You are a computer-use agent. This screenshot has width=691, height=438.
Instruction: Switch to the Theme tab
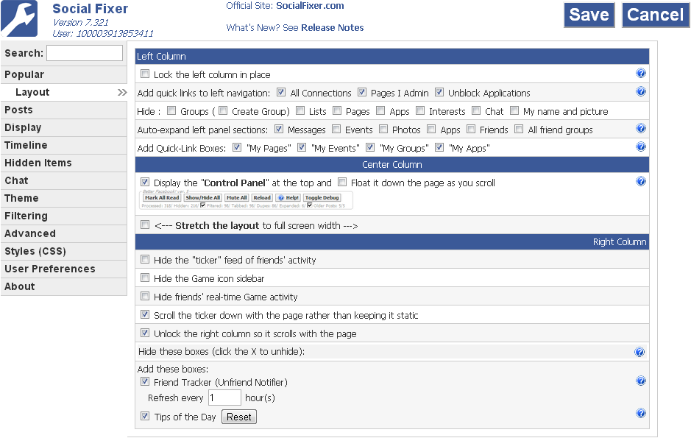click(x=64, y=198)
